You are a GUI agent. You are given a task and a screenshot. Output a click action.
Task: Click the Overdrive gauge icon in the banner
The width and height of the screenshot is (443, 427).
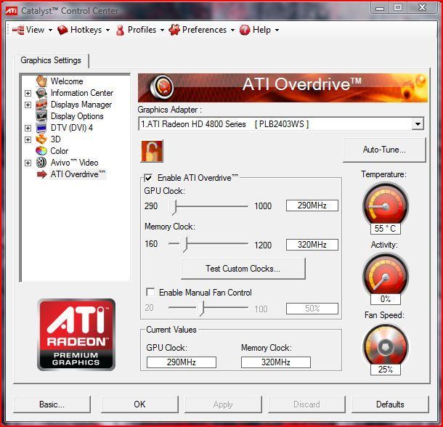162,86
